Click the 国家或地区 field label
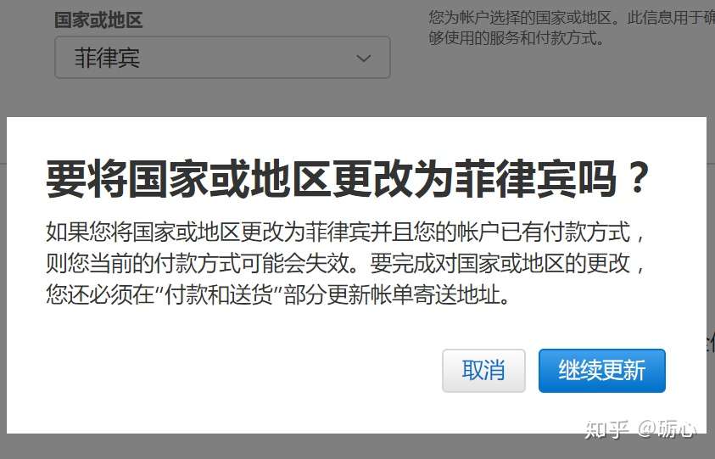Viewport: 715px width, 459px height. pyautogui.click(x=98, y=20)
